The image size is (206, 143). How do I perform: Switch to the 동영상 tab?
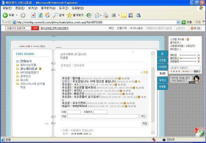click(x=162, y=80)
